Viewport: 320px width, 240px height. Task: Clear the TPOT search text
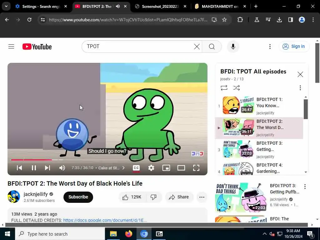(197, 47)
